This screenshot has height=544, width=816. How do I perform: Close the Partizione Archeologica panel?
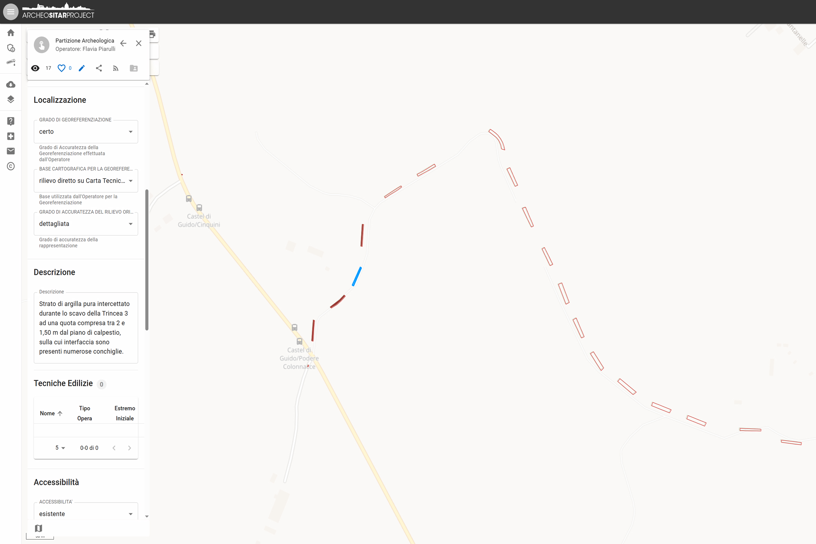[139, 44]
